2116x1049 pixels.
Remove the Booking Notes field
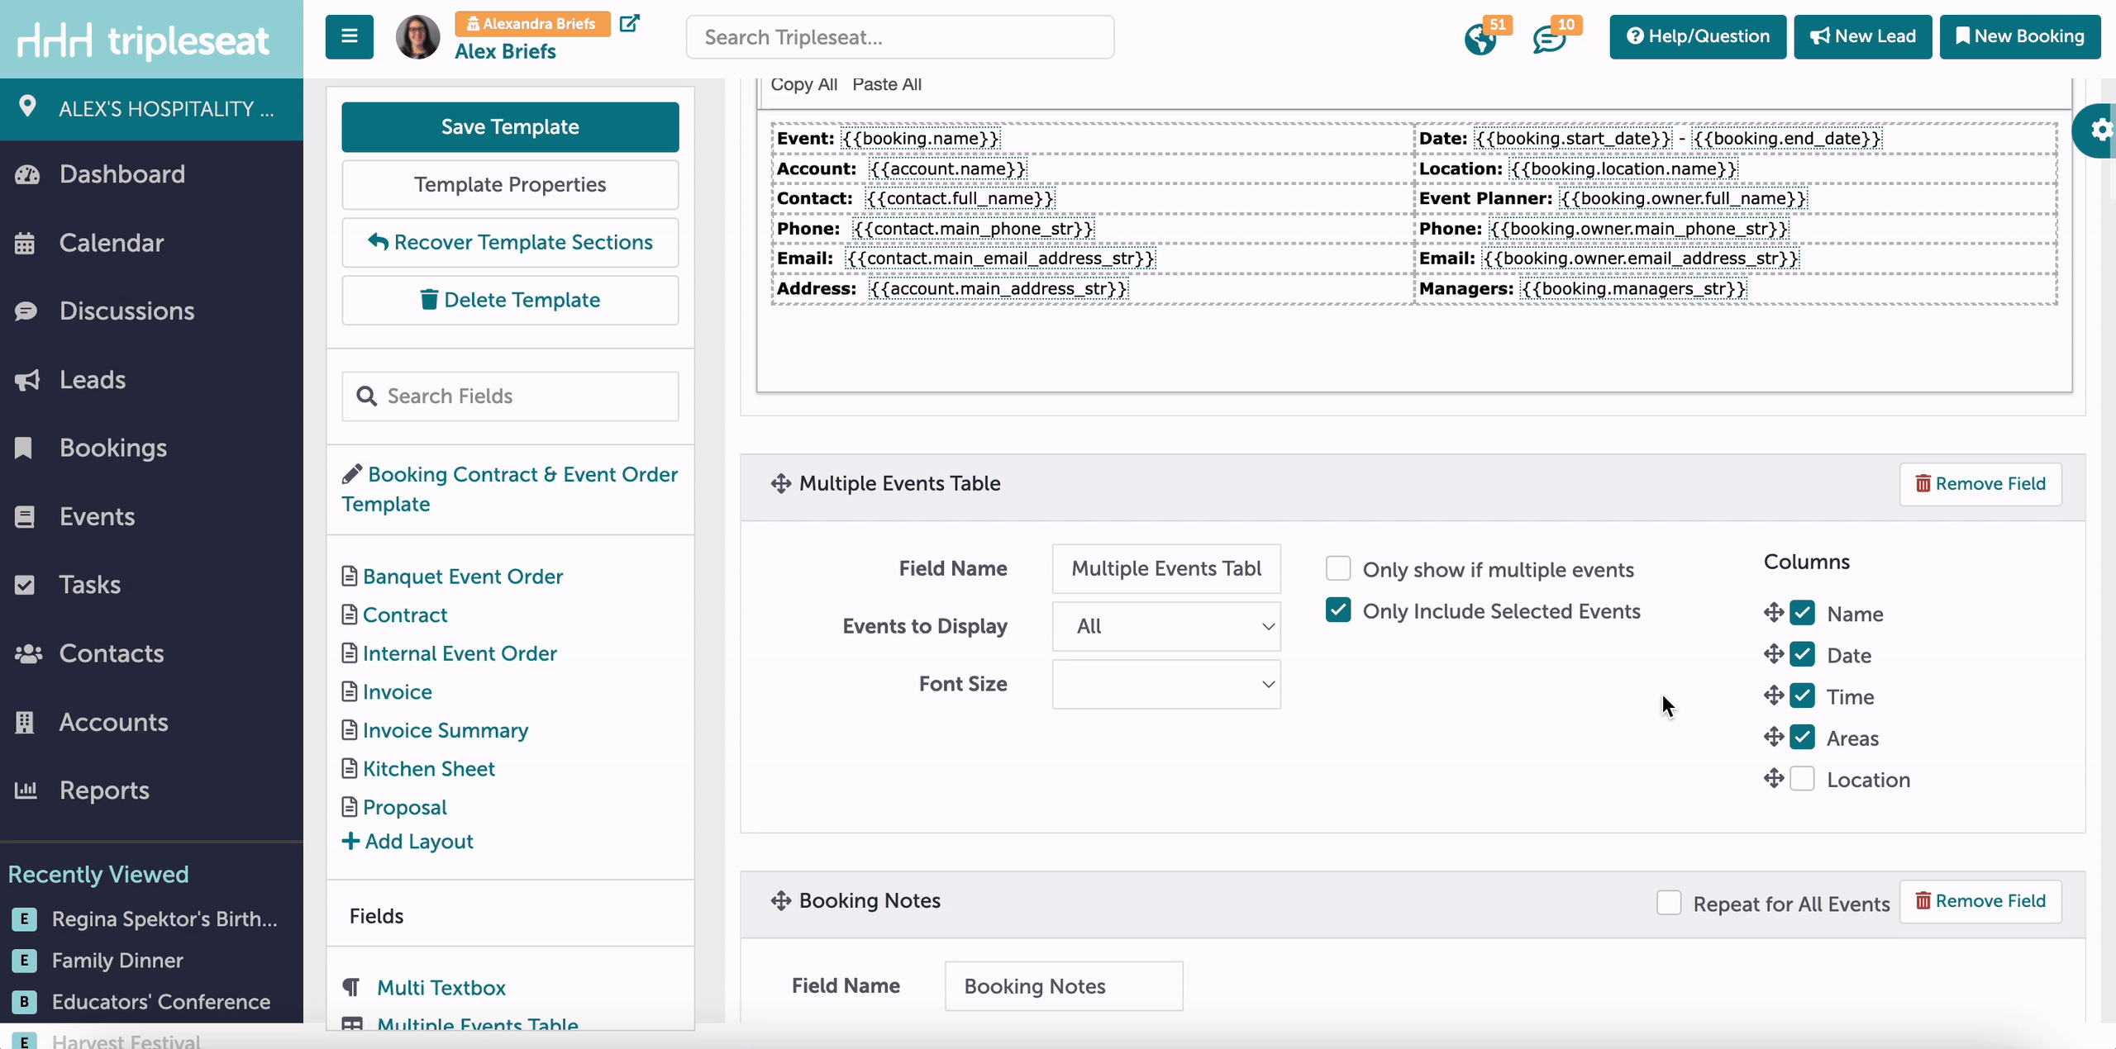[x=1980, y=901]
